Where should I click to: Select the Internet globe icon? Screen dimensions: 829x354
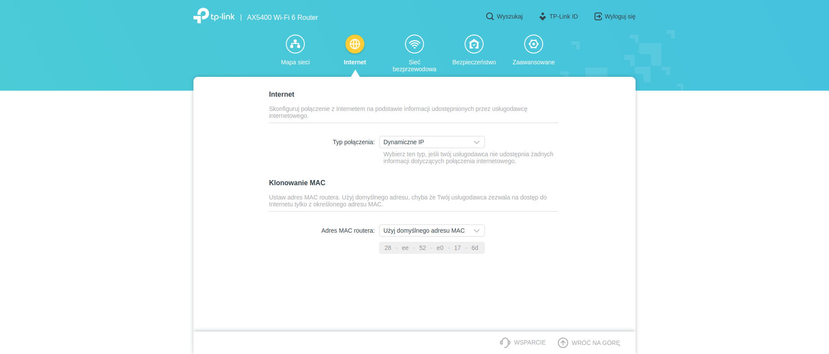355,44
